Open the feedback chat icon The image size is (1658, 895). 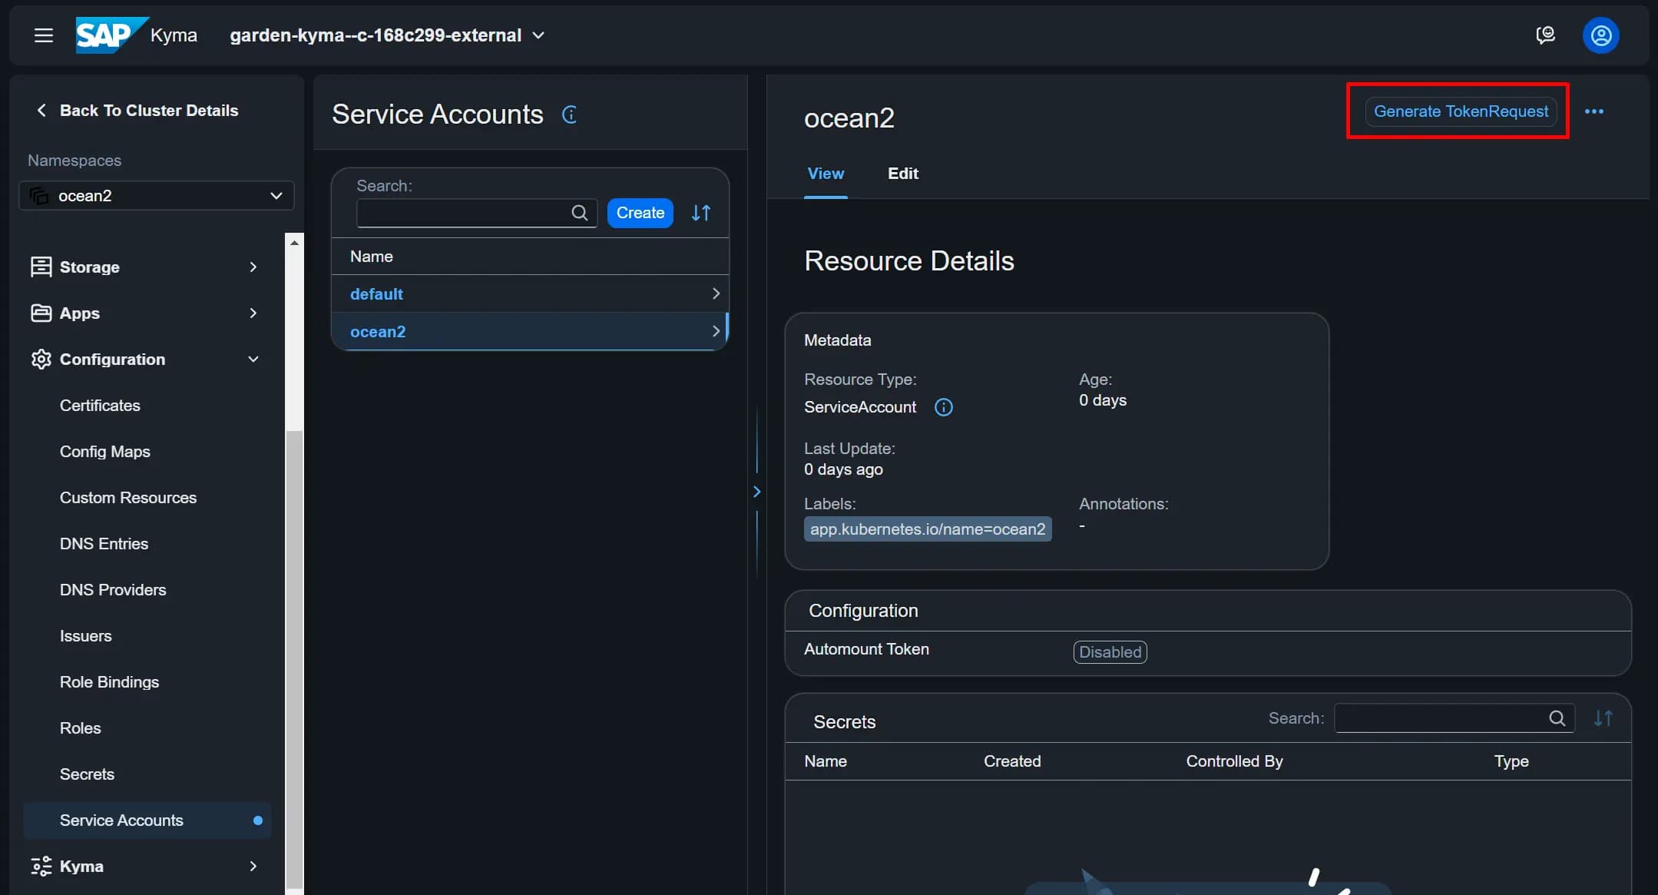point(1545,35)
